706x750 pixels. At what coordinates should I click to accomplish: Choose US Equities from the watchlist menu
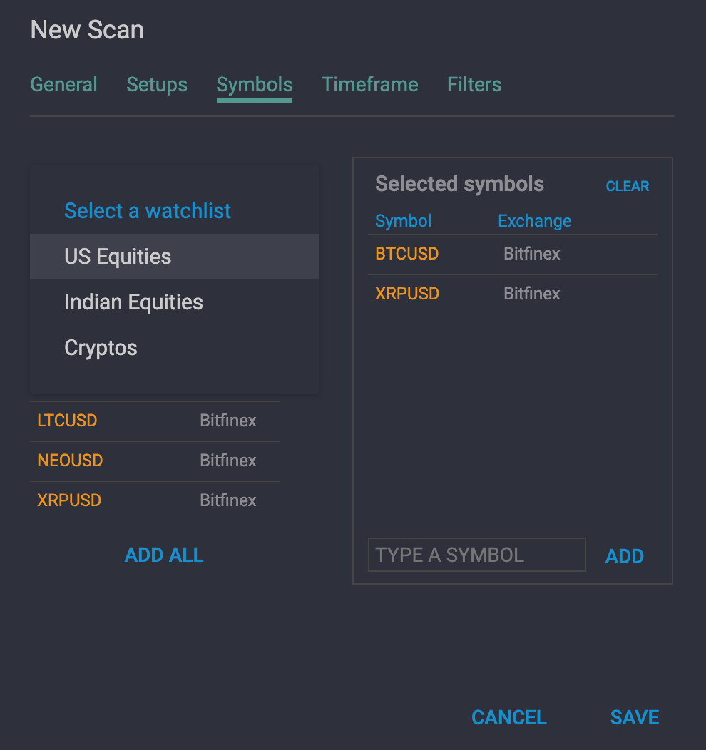(118, 257)
